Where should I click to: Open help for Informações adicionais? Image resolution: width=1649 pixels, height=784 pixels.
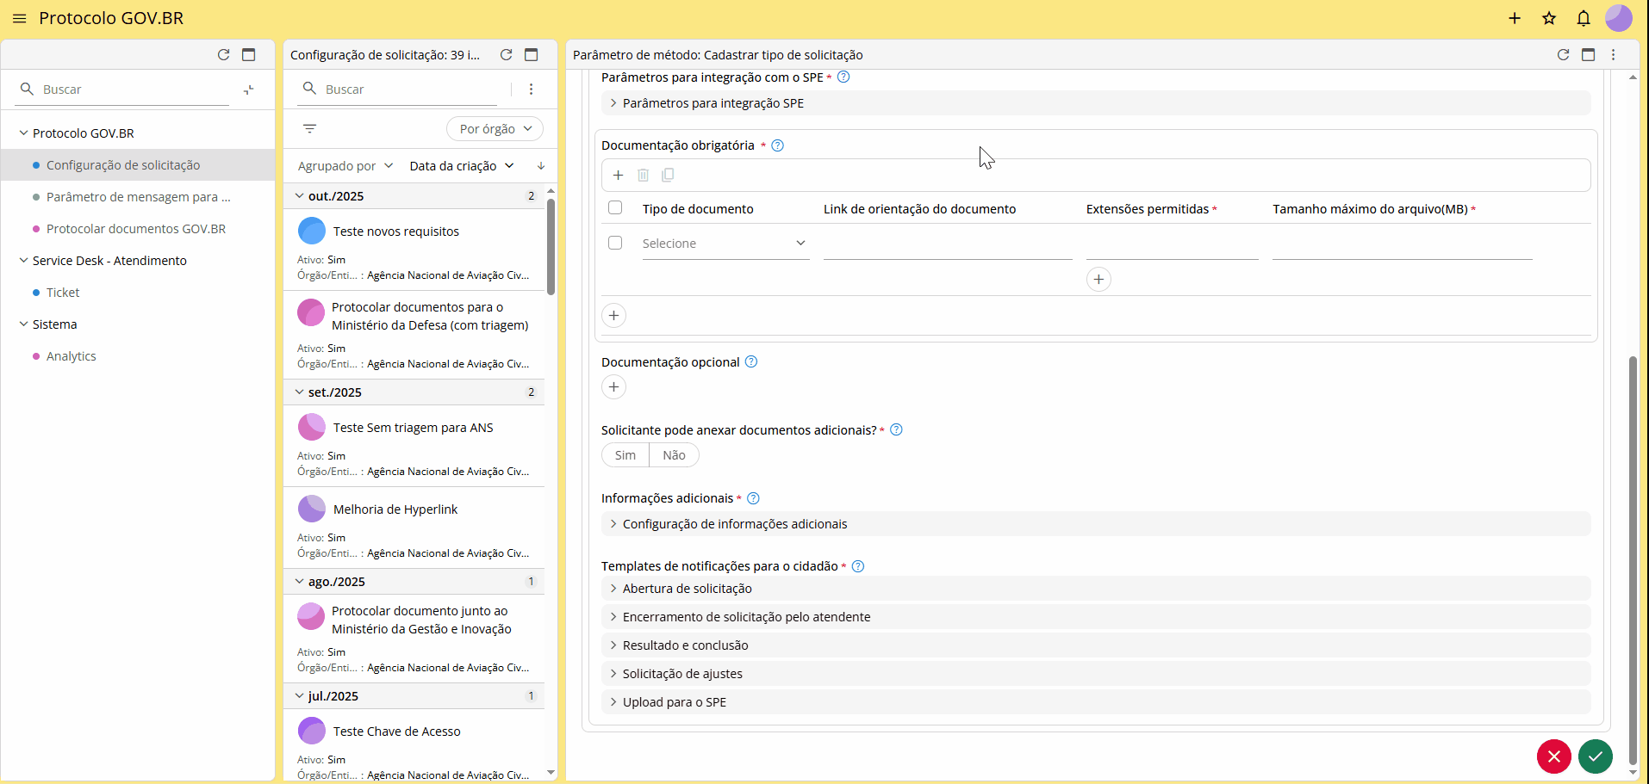pos(753,498)
